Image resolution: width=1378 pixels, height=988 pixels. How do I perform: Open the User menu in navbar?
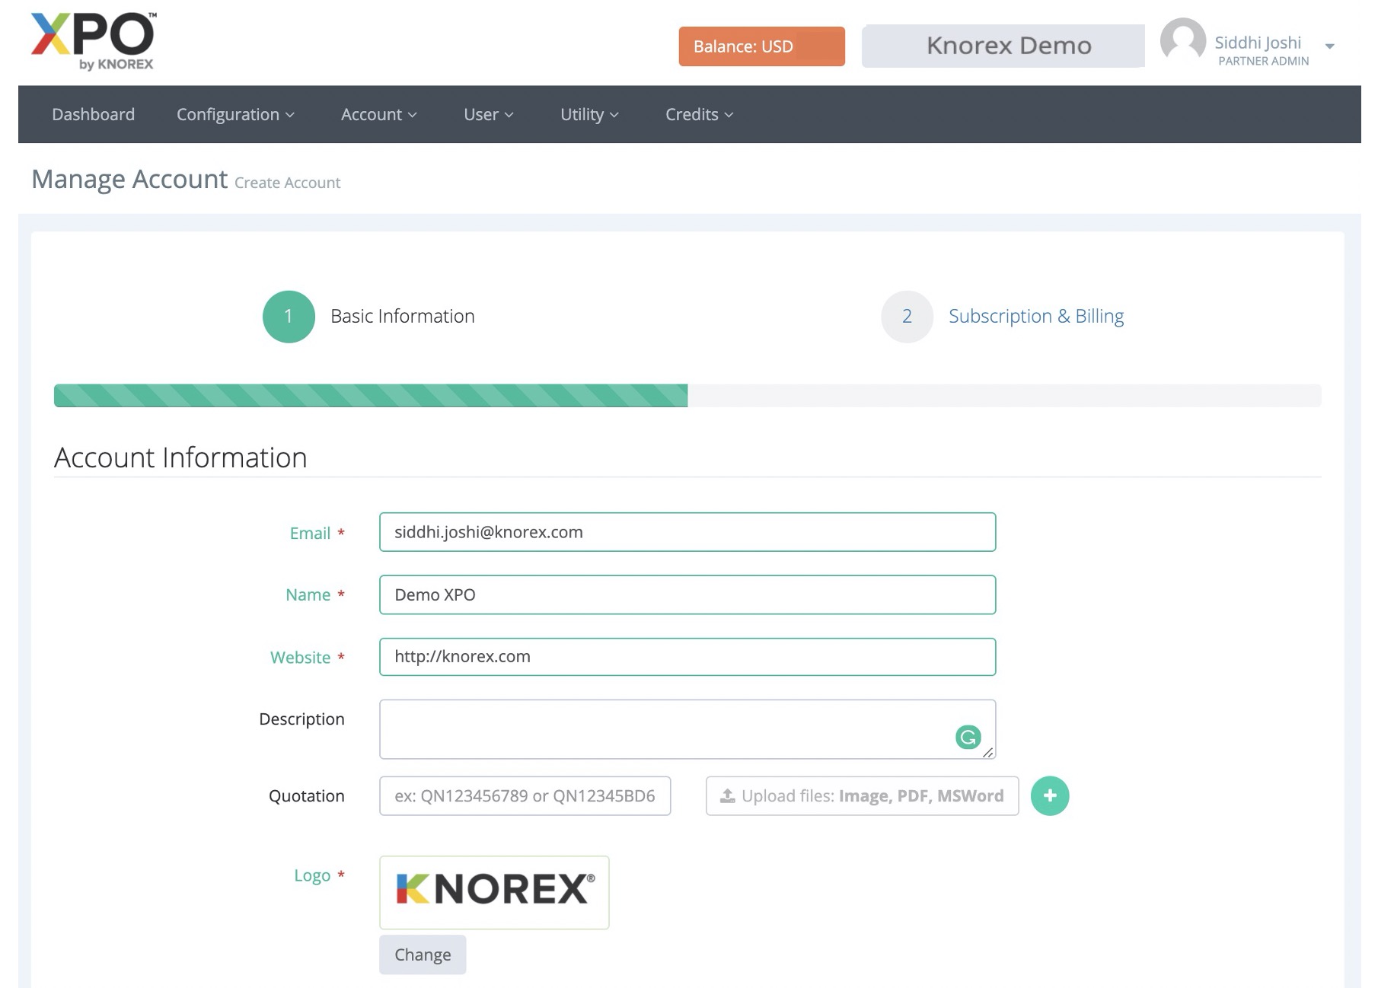point(488,114)
